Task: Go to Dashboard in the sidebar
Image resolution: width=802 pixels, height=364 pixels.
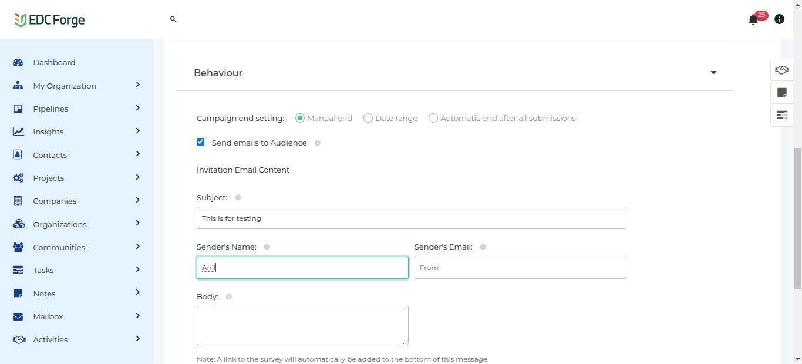Action: click(x=54, y=63)
